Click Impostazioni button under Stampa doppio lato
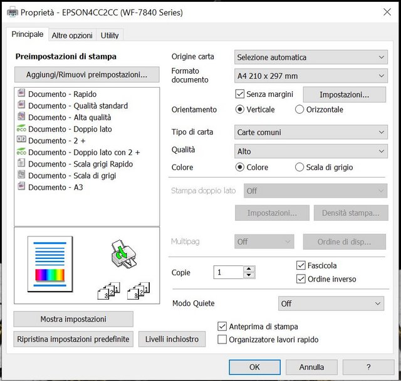Screen dimensions: 401x381 point(272,213)
